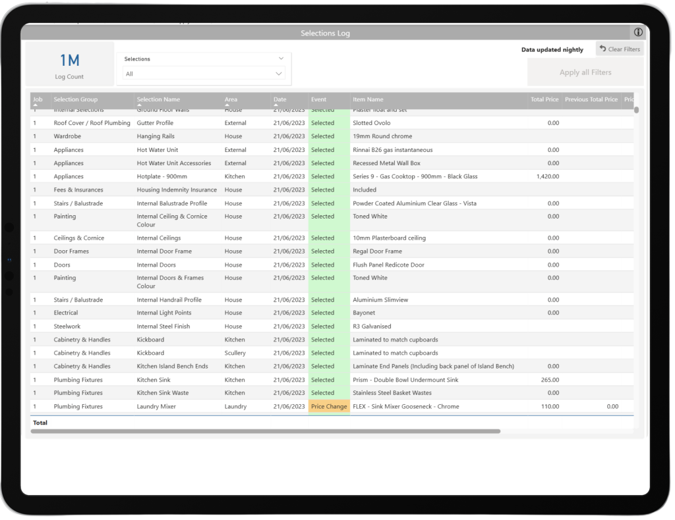Image resolution: width=675 pixels, height=520 pixels.
Task: Sort by the Event column header
Action: (318, 100)
